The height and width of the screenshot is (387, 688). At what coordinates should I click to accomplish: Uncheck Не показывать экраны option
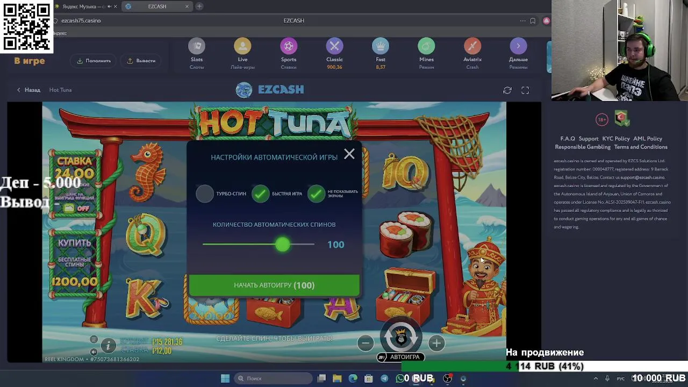317,193
